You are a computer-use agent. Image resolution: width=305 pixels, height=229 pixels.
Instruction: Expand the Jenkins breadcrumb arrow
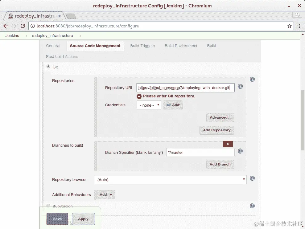point(27,36)
